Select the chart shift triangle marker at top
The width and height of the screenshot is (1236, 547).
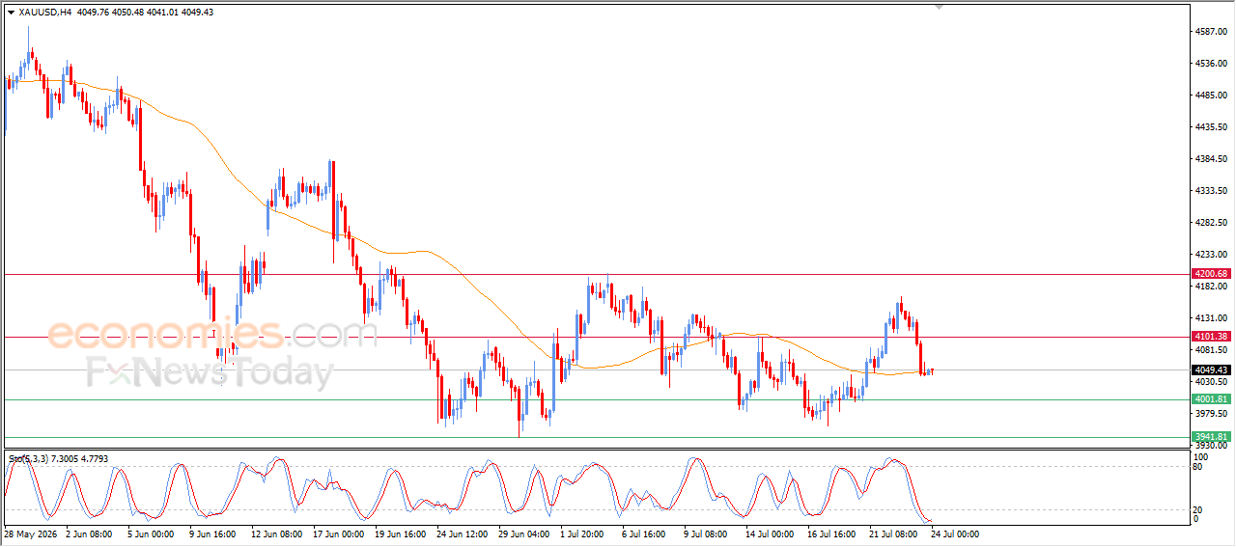point(939,7)
